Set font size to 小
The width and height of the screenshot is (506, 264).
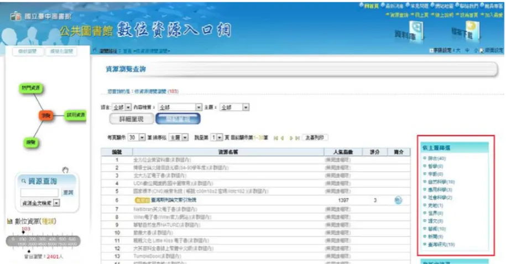click(476, 51)
